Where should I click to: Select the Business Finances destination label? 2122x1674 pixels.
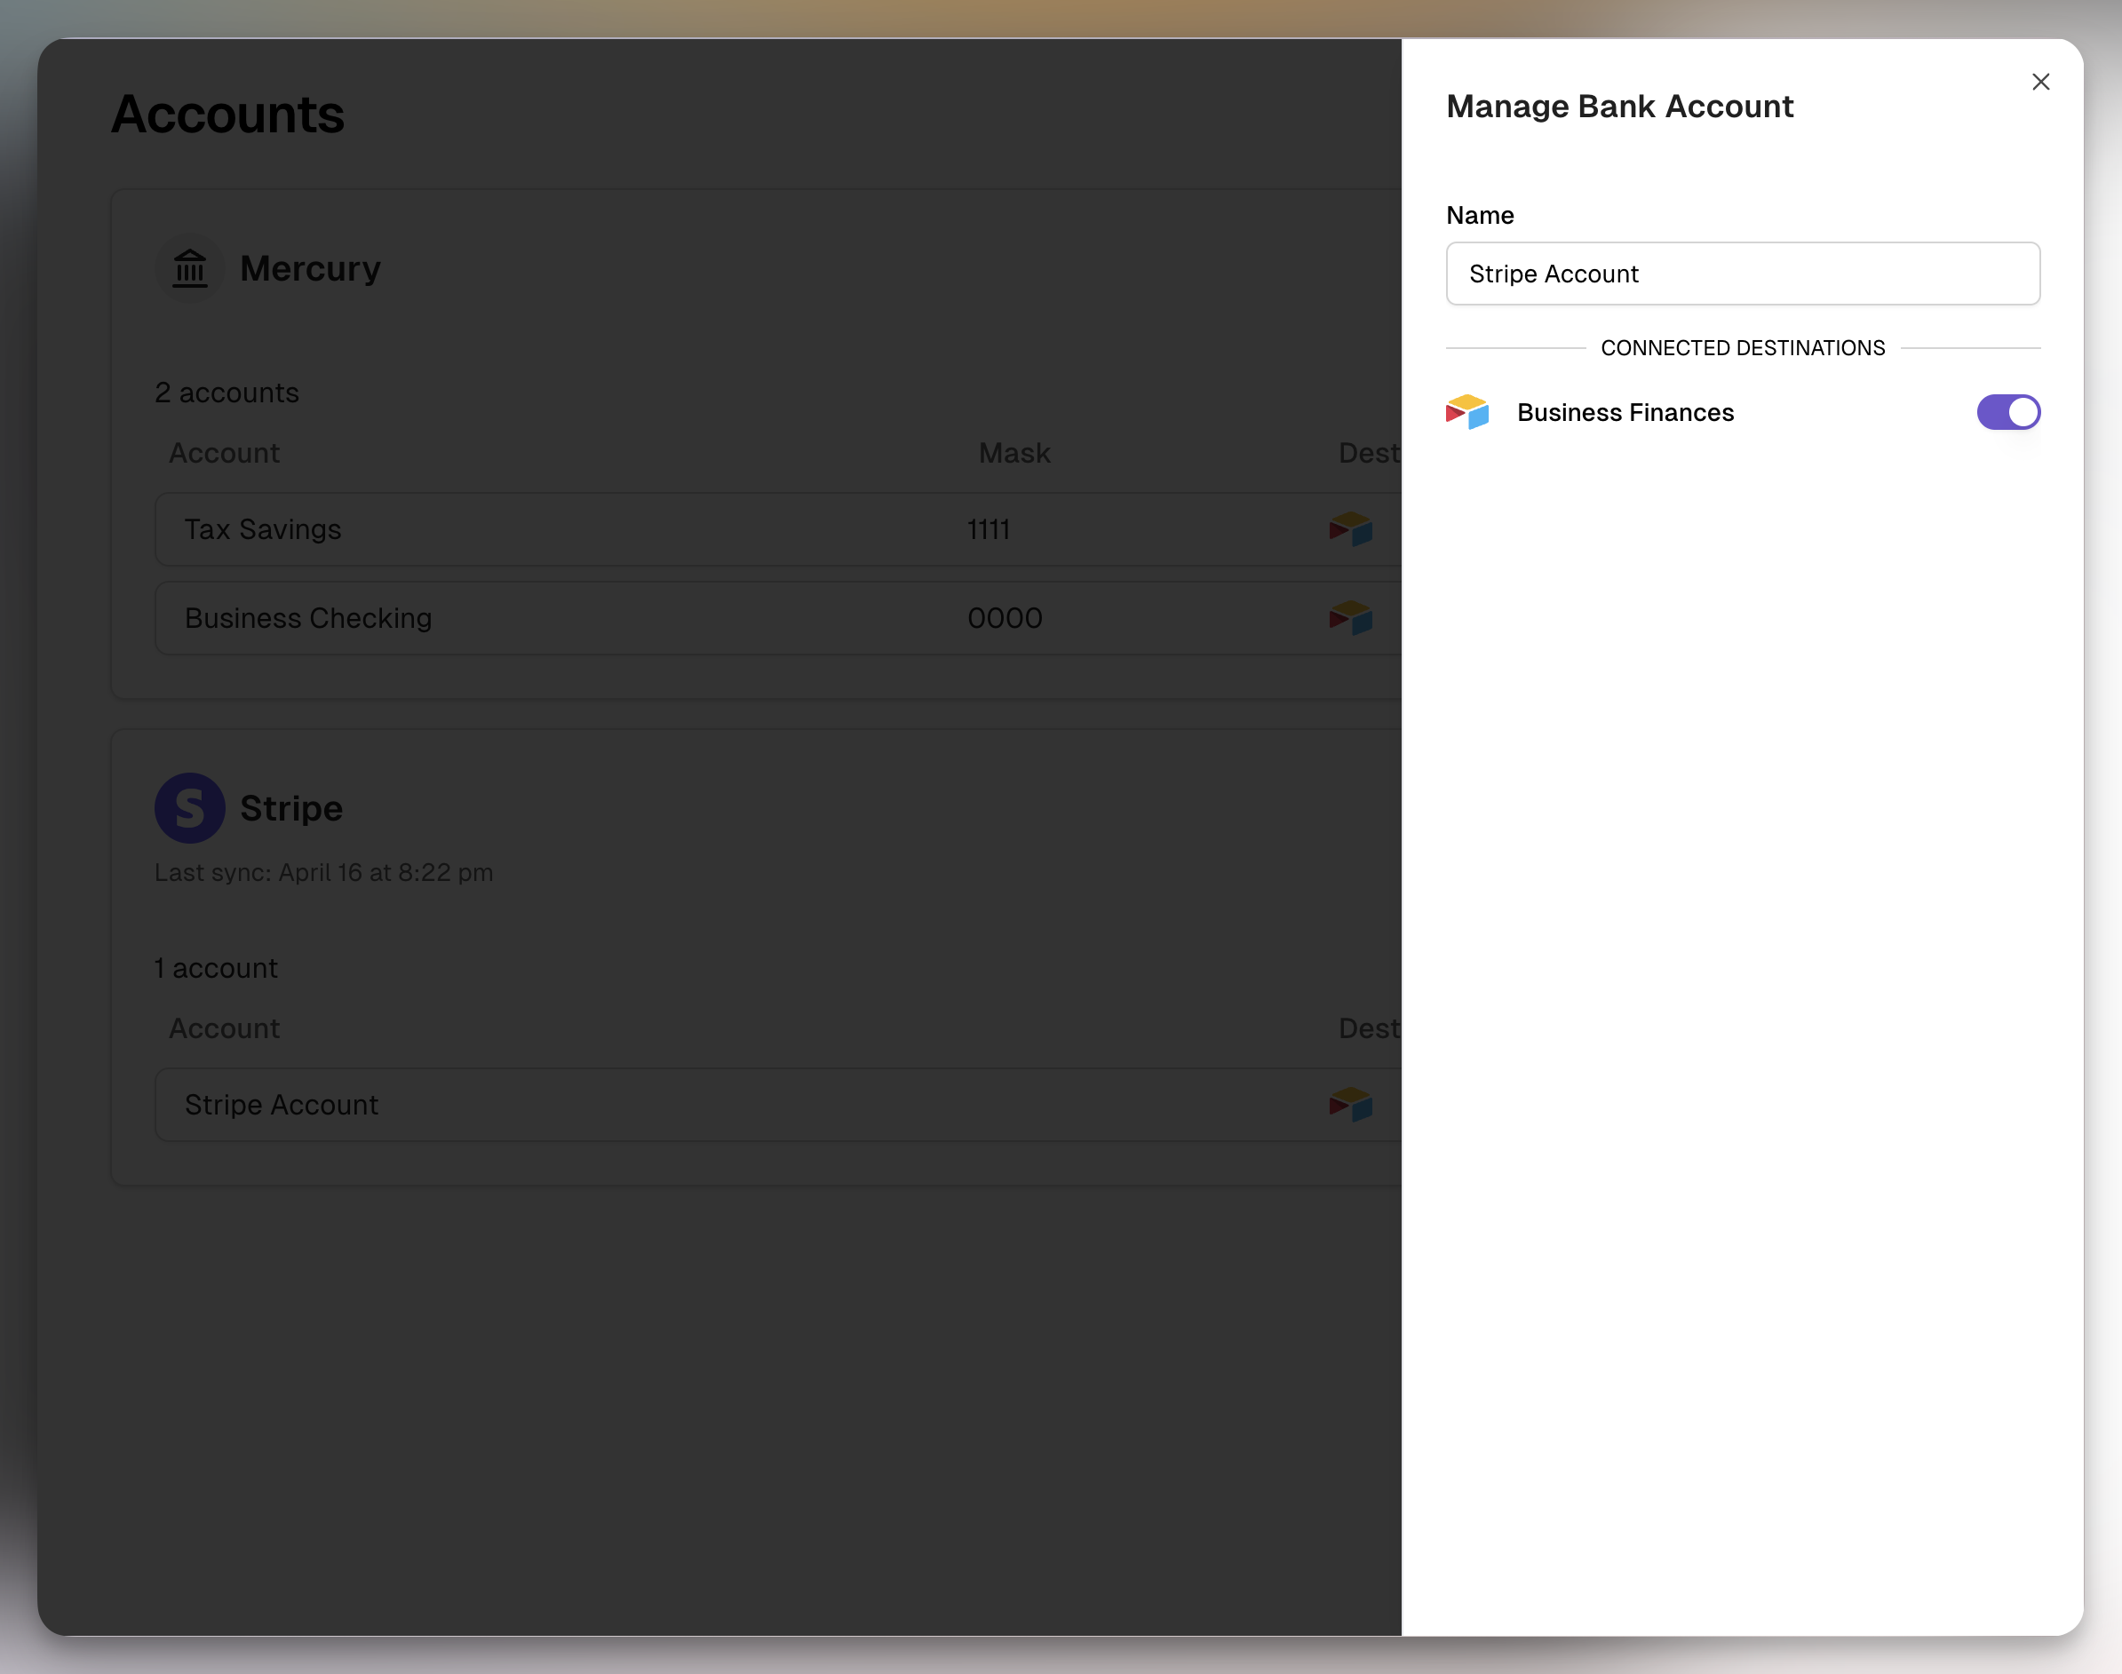(1624, 413)
